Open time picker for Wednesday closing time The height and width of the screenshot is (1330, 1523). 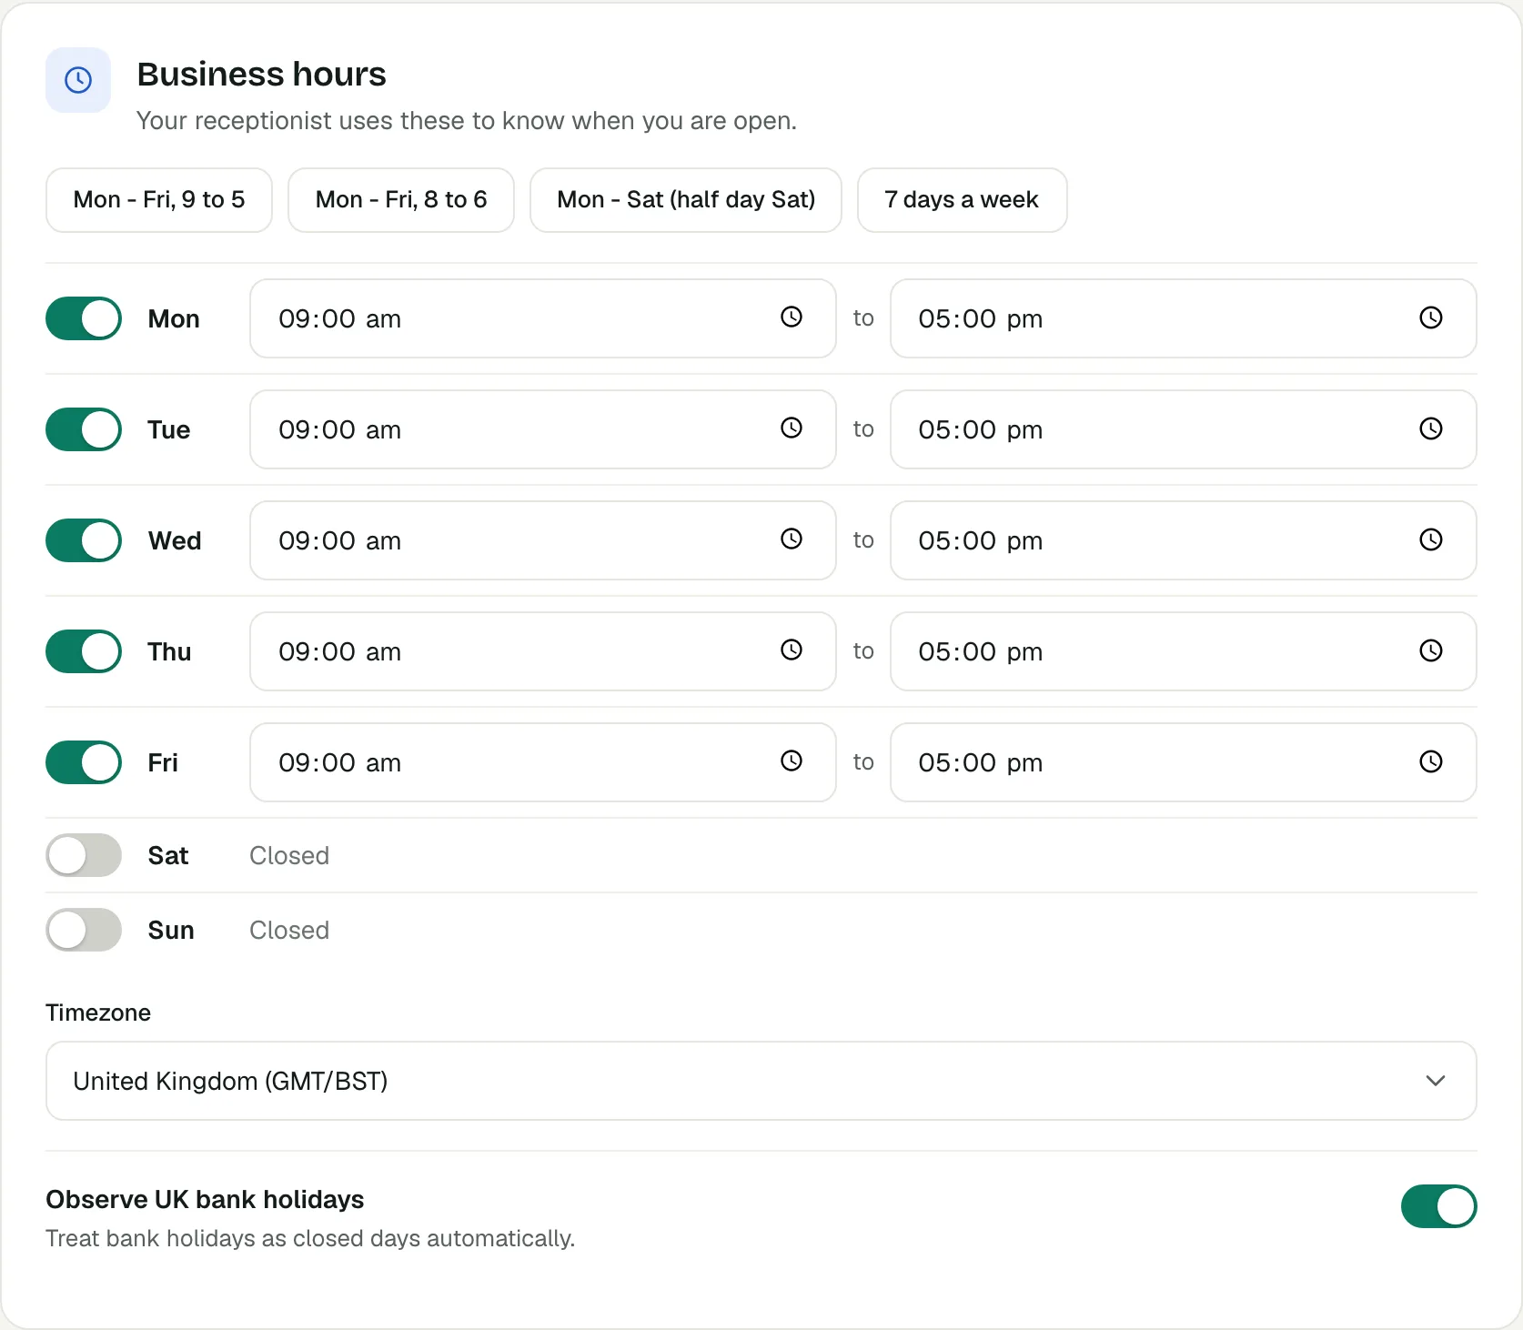1431,539
